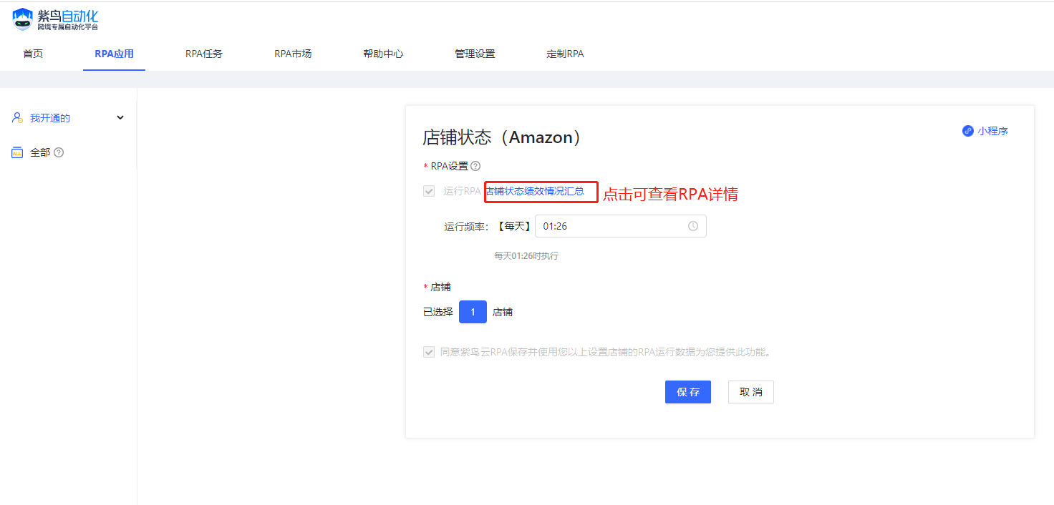Select 我开通的 in the sidebar
This screenshot has height=505, width=1054.
(x=50, y=118)
